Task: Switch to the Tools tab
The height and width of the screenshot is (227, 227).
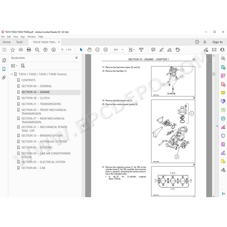Action: point(19,42)
